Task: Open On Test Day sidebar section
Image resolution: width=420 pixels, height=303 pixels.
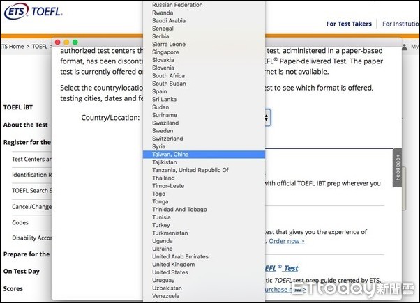Action: [x=22, y=272]
